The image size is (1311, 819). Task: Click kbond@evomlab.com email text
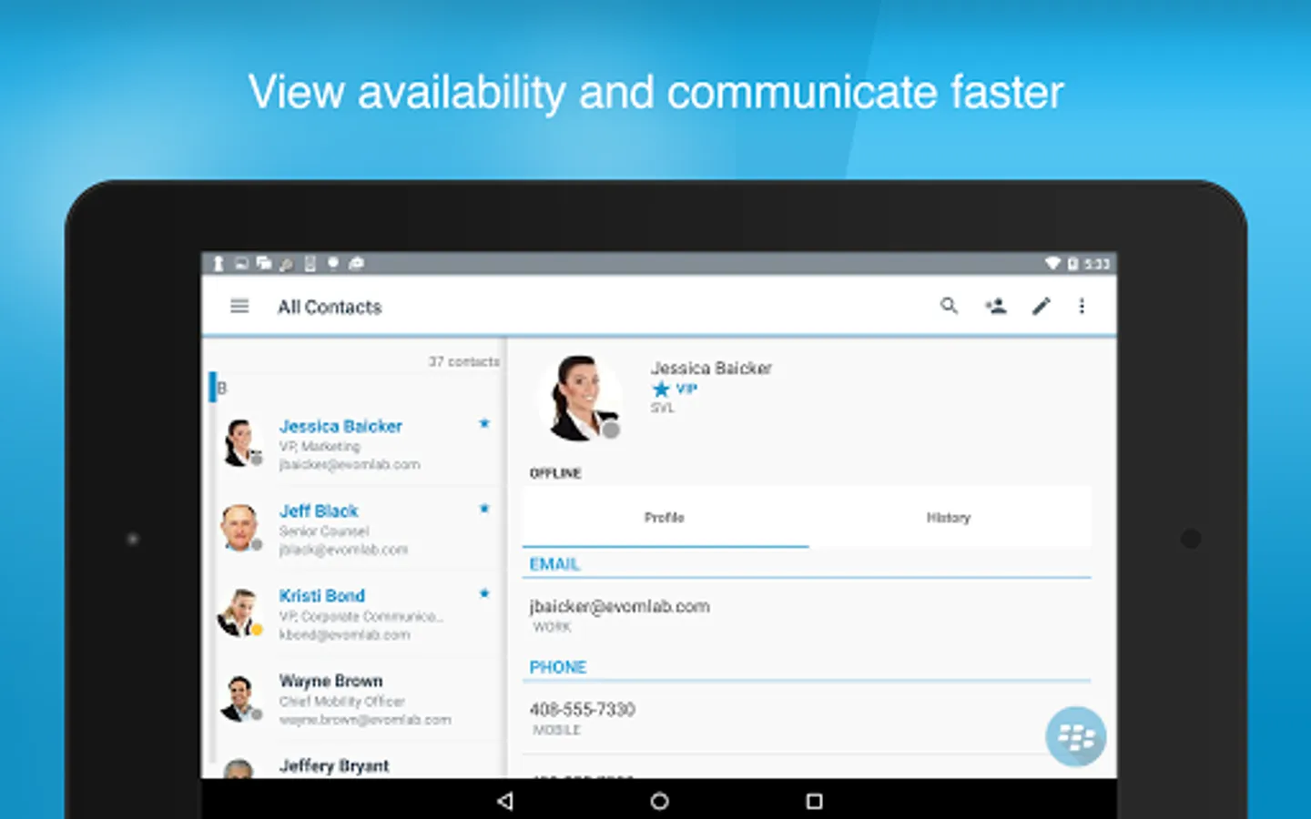tap(344, 634)
